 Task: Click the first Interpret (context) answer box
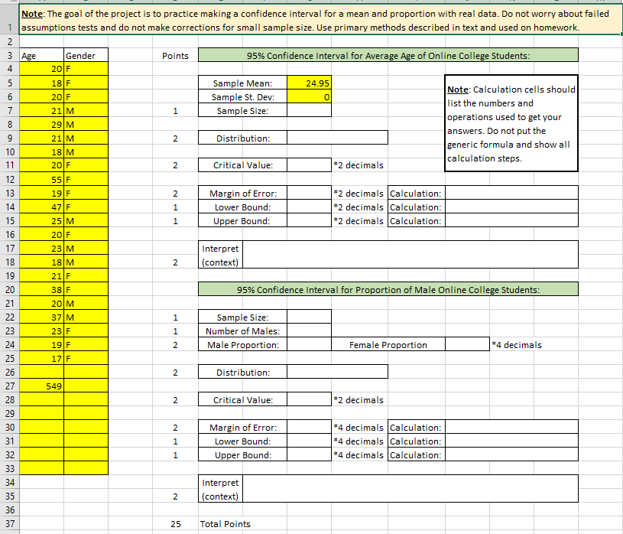coord(410,255)
